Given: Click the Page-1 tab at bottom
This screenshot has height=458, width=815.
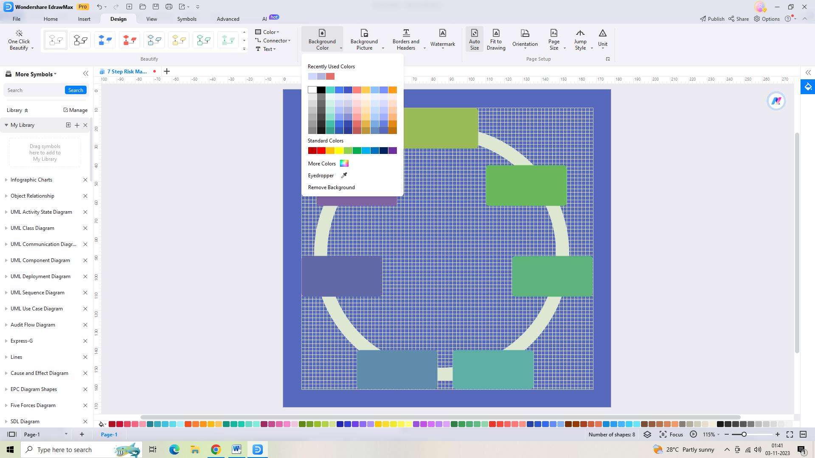Looking at the screenshot, I should pos(110,435).
